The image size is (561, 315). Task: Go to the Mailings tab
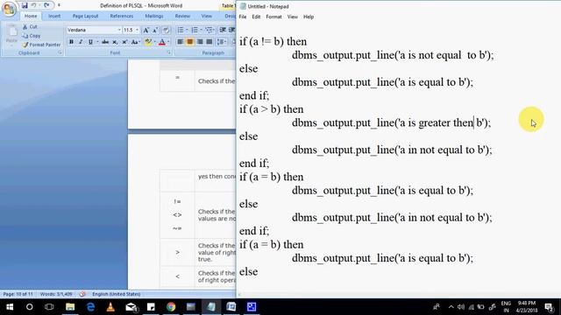coord(154,16)
